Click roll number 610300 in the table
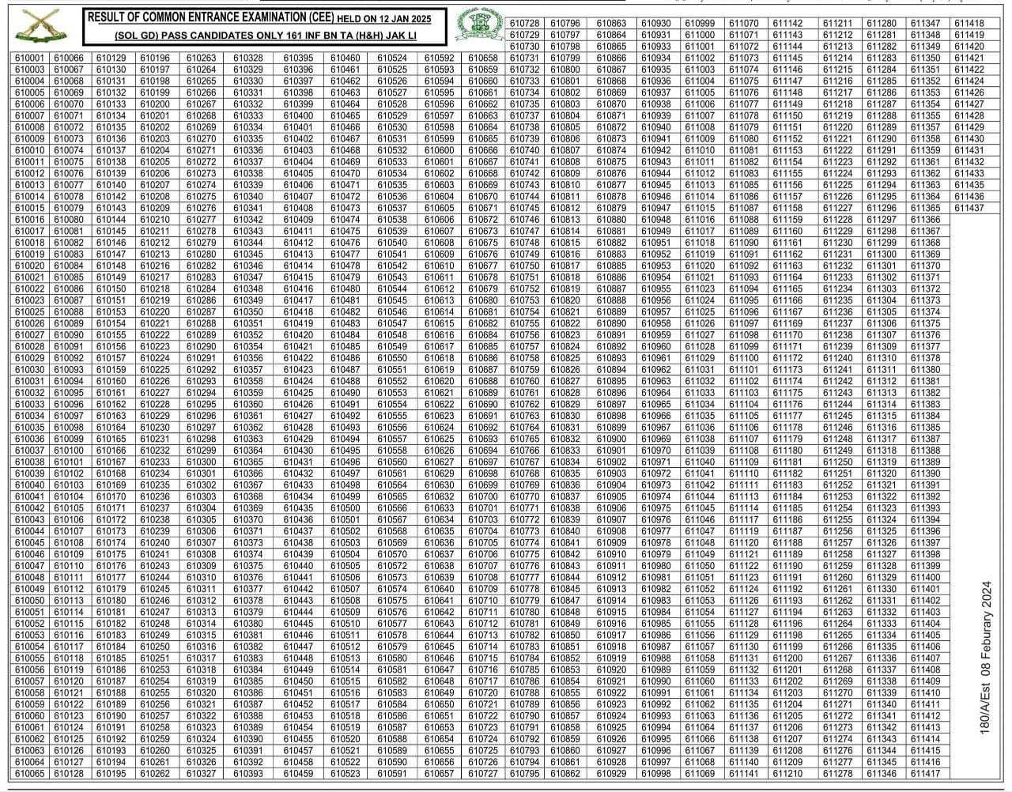 click(202, 462)
